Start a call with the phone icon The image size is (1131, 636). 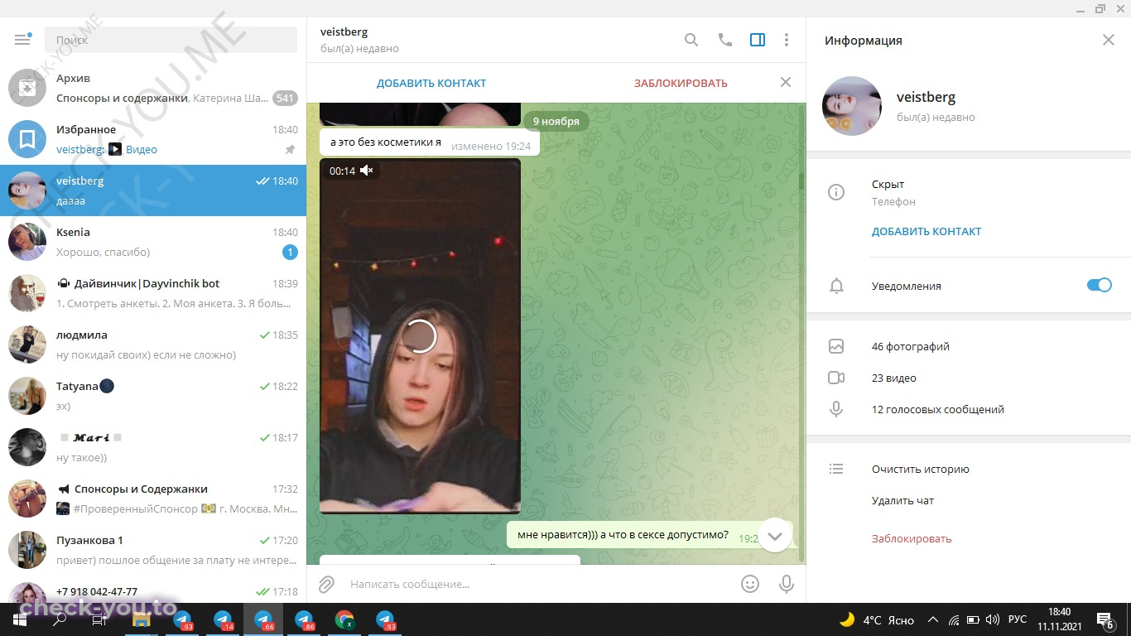click(725, 40)
